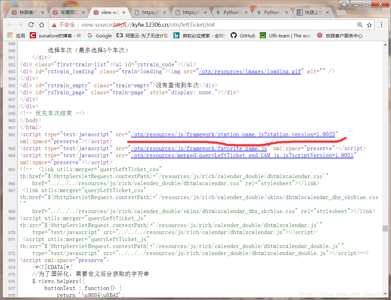Close the view-source tab
Image resolution: width=391 pixels, height=300 pixels.
(x=124, y=12)
